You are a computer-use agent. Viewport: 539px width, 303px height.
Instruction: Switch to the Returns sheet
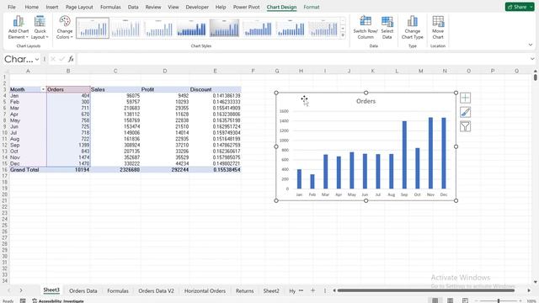pyautogui.click(x=244, y=290)
